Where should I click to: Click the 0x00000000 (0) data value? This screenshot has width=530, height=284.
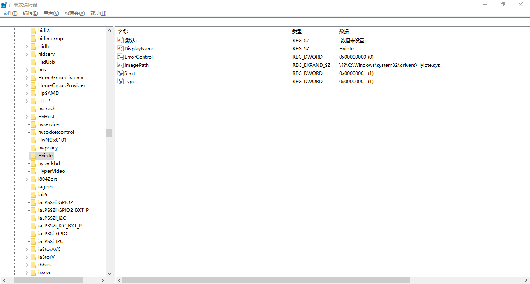coord(356,57)
